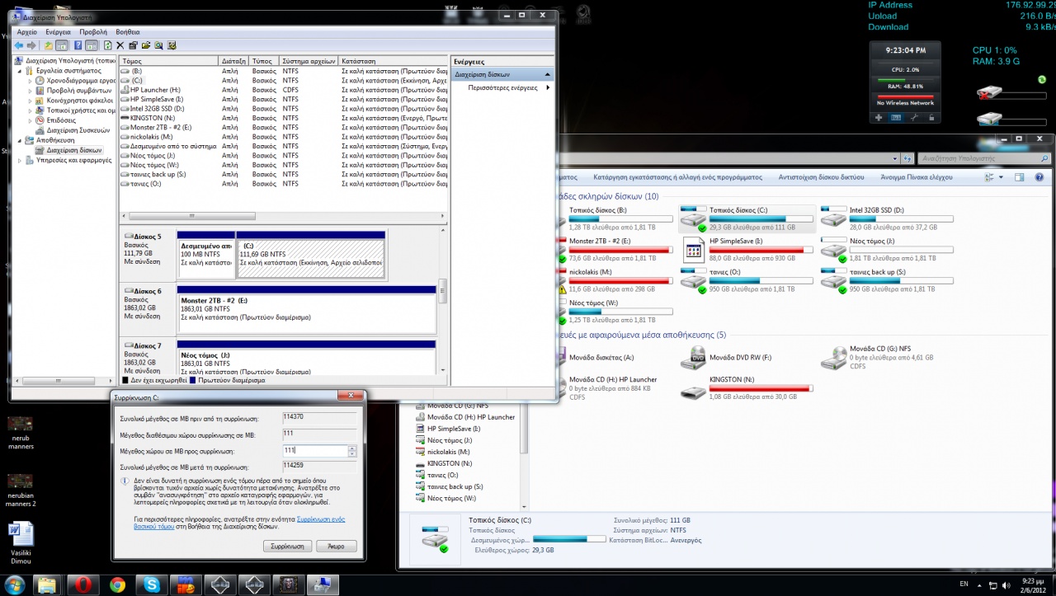Click the magnifier search toolbar icon
1056x596 pixels.
[158, 45]
